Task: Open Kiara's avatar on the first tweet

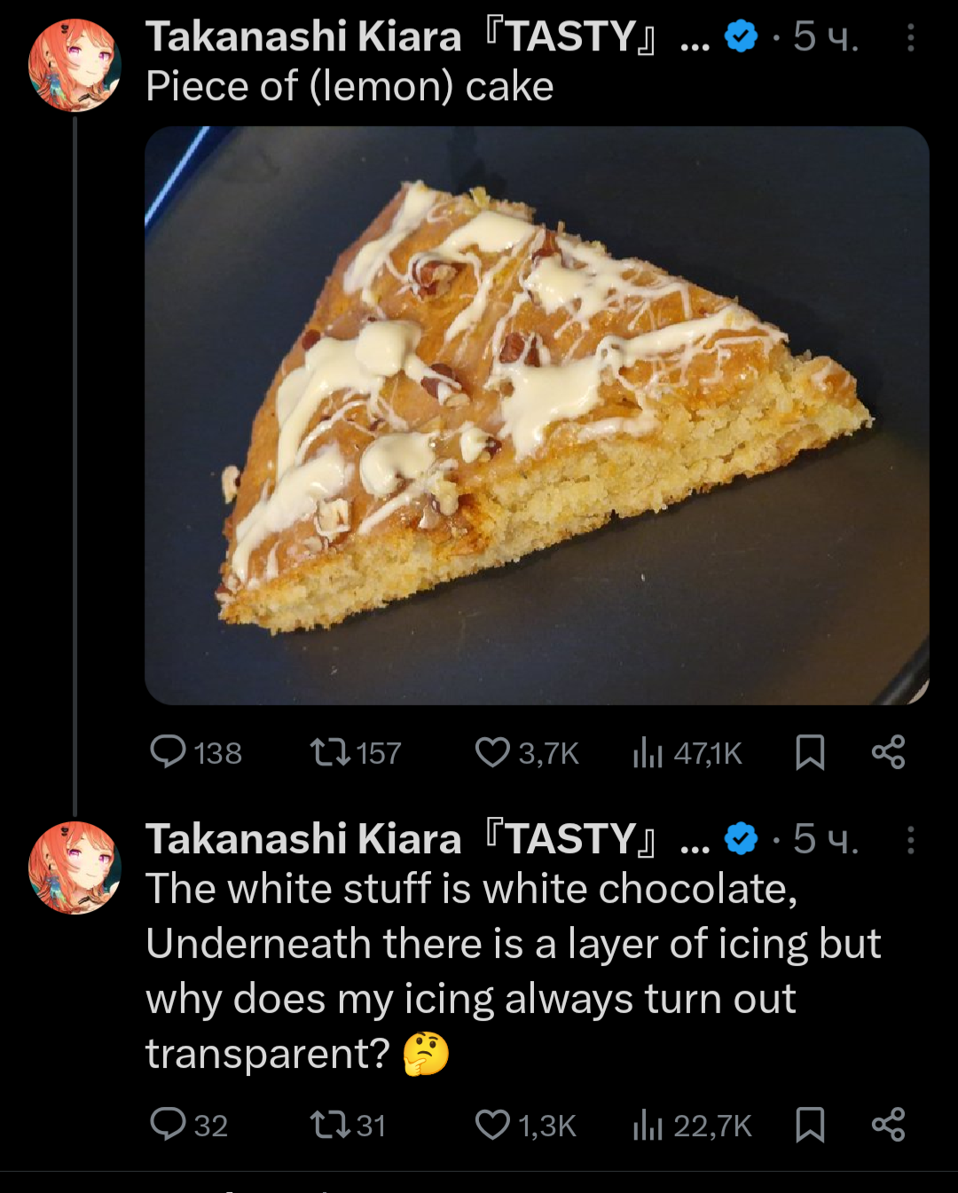Action: tap(75, 66)
